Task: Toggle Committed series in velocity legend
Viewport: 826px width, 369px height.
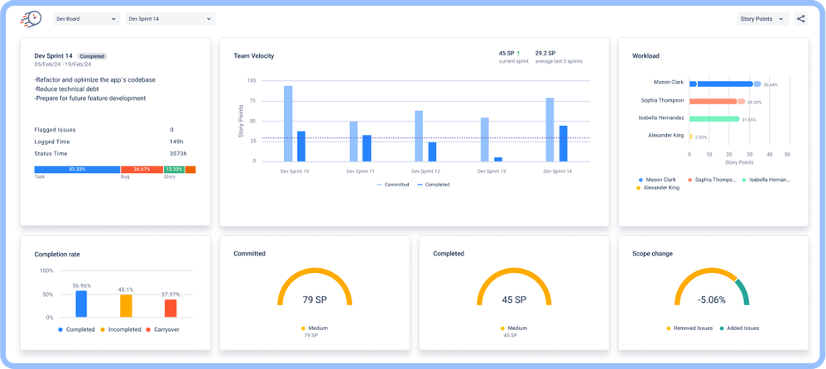Action: click(392, 184)
